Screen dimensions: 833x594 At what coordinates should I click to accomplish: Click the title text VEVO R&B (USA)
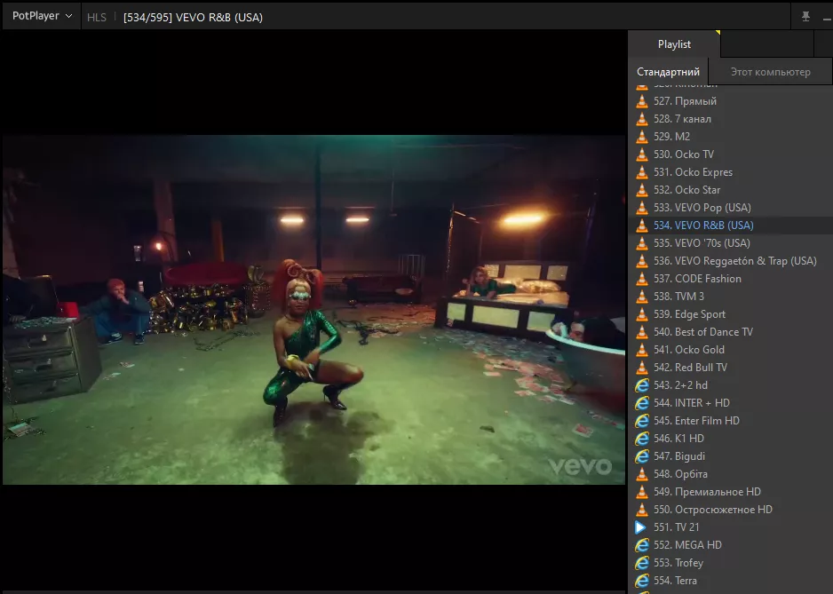click(x=218, y=18)
